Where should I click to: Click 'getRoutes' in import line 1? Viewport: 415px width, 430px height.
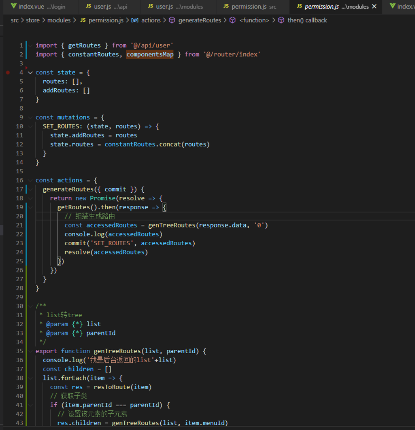tap(84, 45)
